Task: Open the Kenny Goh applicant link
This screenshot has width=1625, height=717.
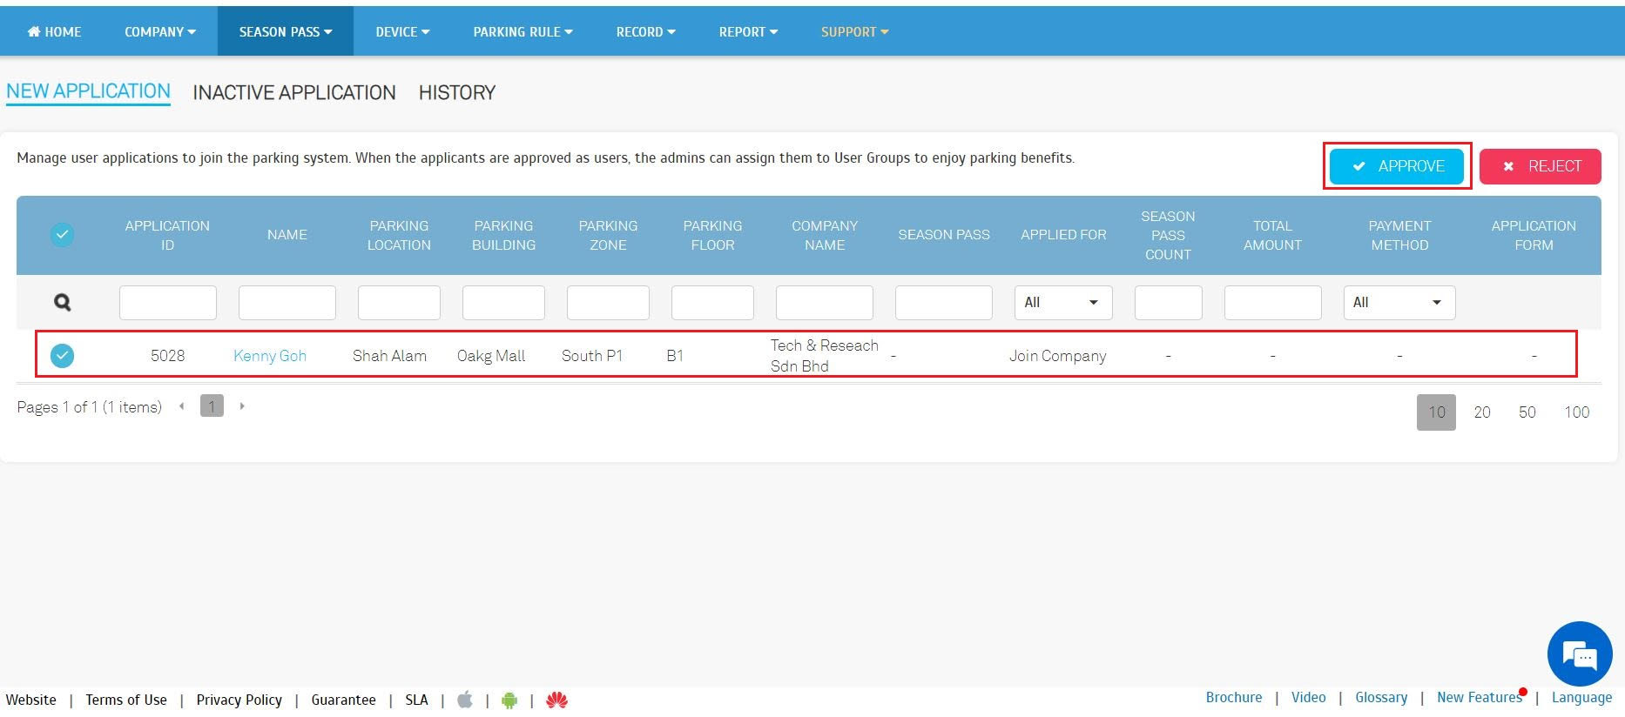Action: coord(269,356)
